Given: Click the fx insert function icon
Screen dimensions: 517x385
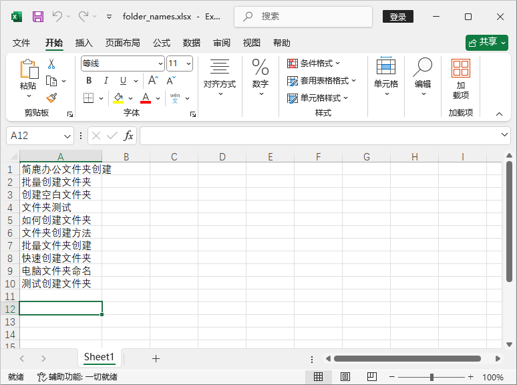Looking at the screenshot, I should [128, 136].
